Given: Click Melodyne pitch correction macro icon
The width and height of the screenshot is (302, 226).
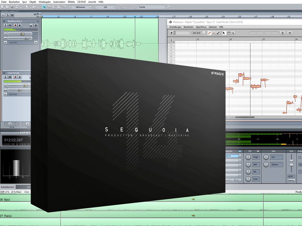Looking at the screenshot, I should click(x=283, y=33).
